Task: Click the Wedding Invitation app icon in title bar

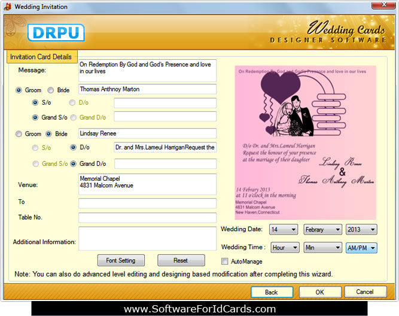Action: (7, 7)
